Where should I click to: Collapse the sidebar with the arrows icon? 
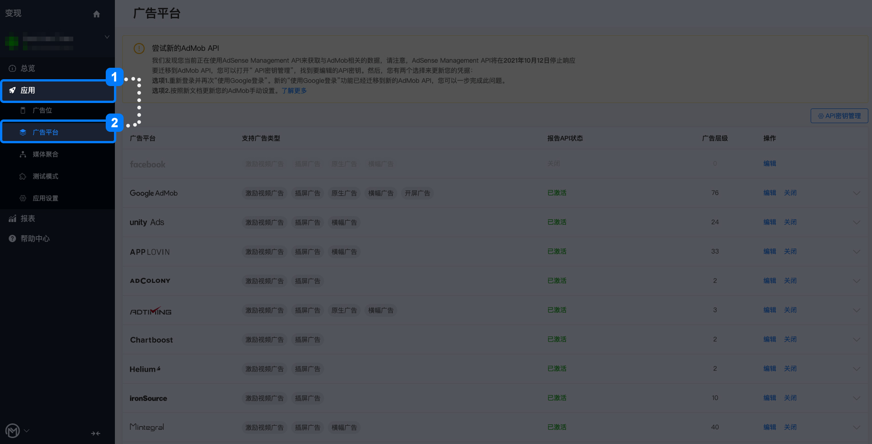tap(96, 433)
